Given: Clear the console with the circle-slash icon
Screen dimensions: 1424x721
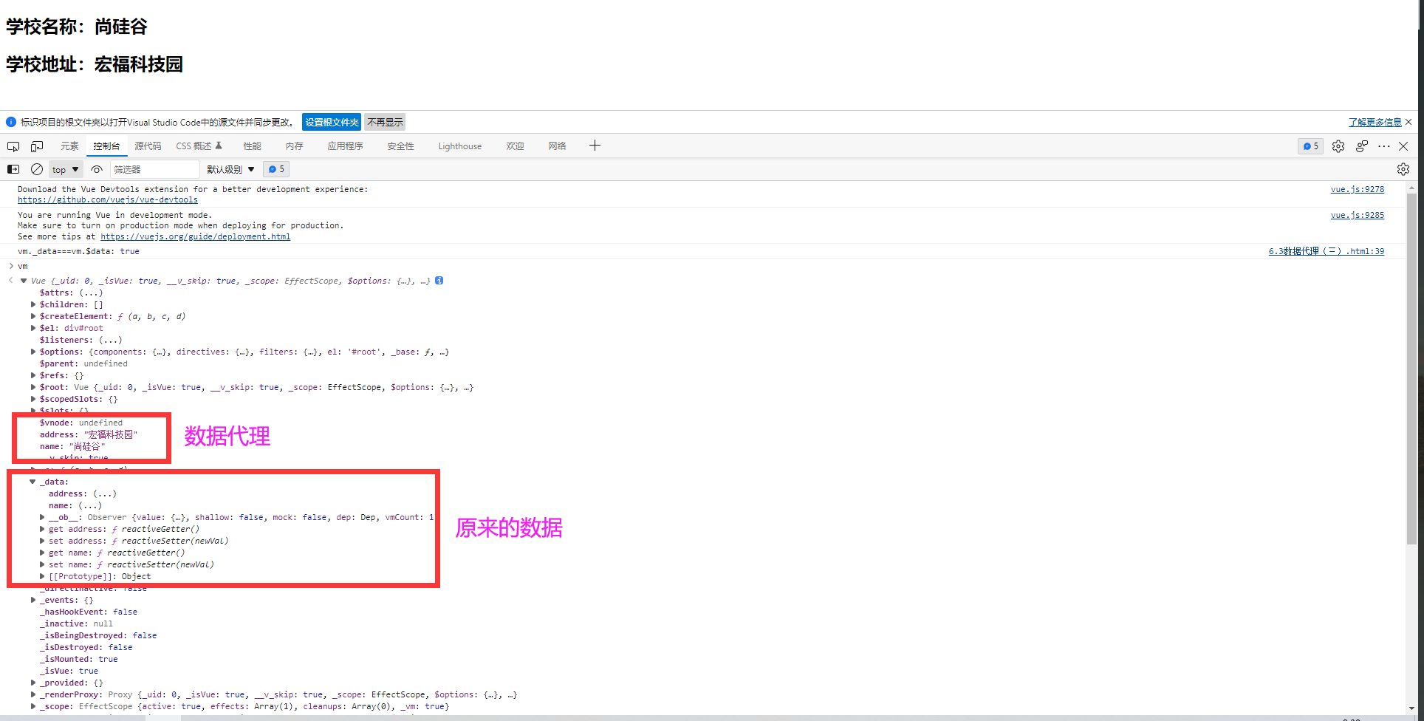Looking at the screenshot, I should pyautogui.click(x=36, y=169).
